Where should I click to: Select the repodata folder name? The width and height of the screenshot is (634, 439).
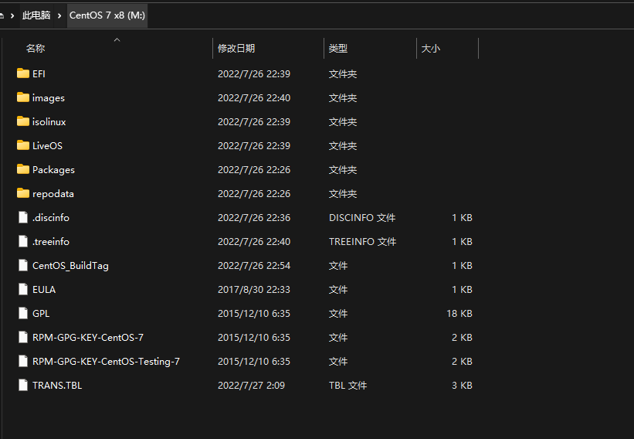(x=53, y=194)
